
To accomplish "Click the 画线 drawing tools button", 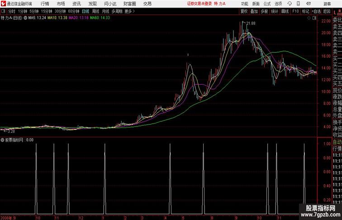I will (x=285, y=11).
